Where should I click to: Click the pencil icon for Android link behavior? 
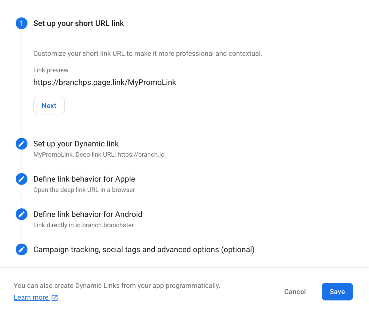tap(22, 214)
